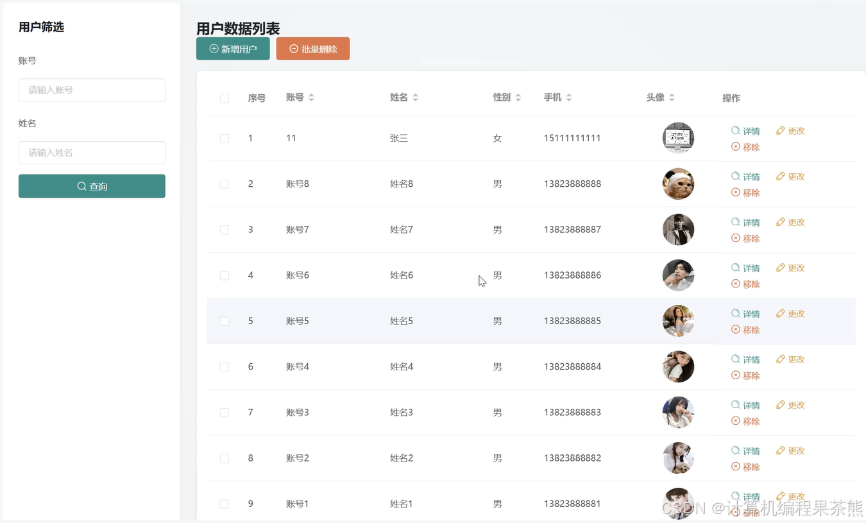This screenshot has width=866, height=523.
Task: Open details via magnifier icon for 姓名7
Action: [735, 221]
